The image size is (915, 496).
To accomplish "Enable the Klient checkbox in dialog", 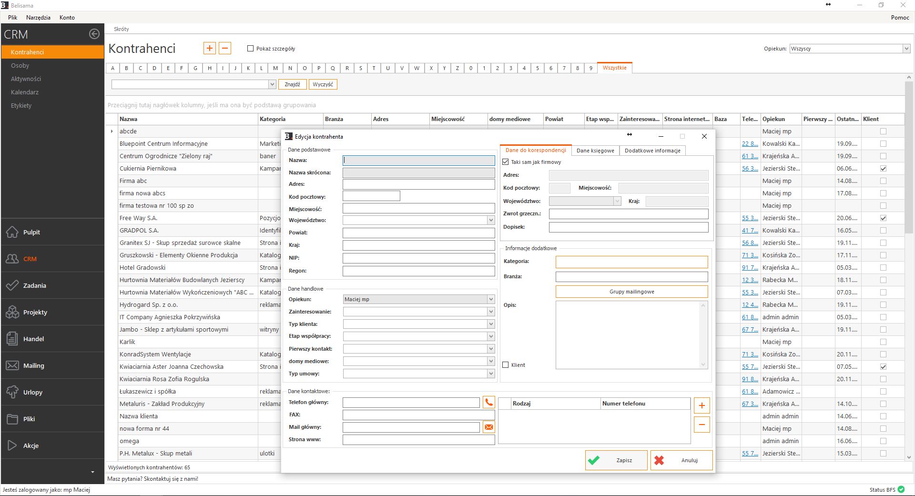I will 506,365.
